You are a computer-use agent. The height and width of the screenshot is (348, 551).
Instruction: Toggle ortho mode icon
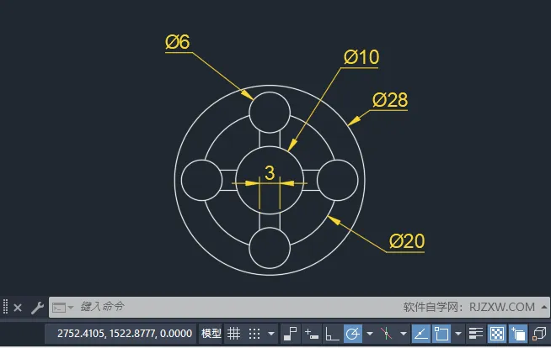332,334
